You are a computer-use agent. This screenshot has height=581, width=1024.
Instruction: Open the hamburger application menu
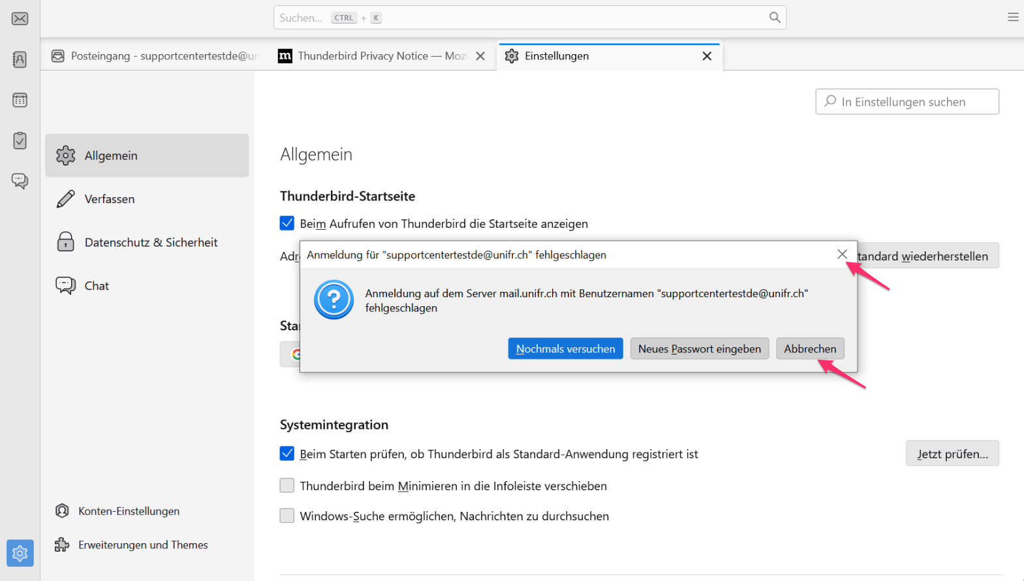pyautogui.click(x=1012, y=18)
